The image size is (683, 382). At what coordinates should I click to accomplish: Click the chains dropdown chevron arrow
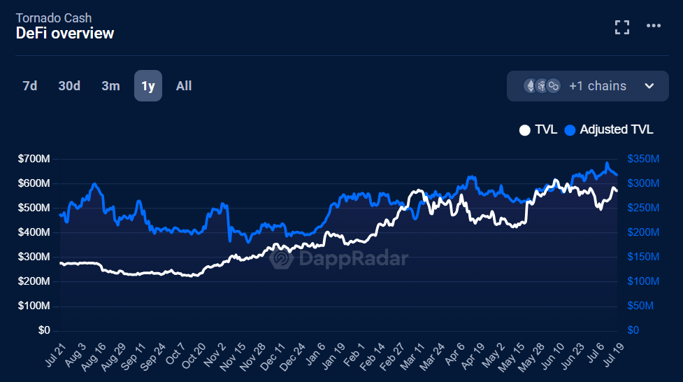[x=649, y=86]
